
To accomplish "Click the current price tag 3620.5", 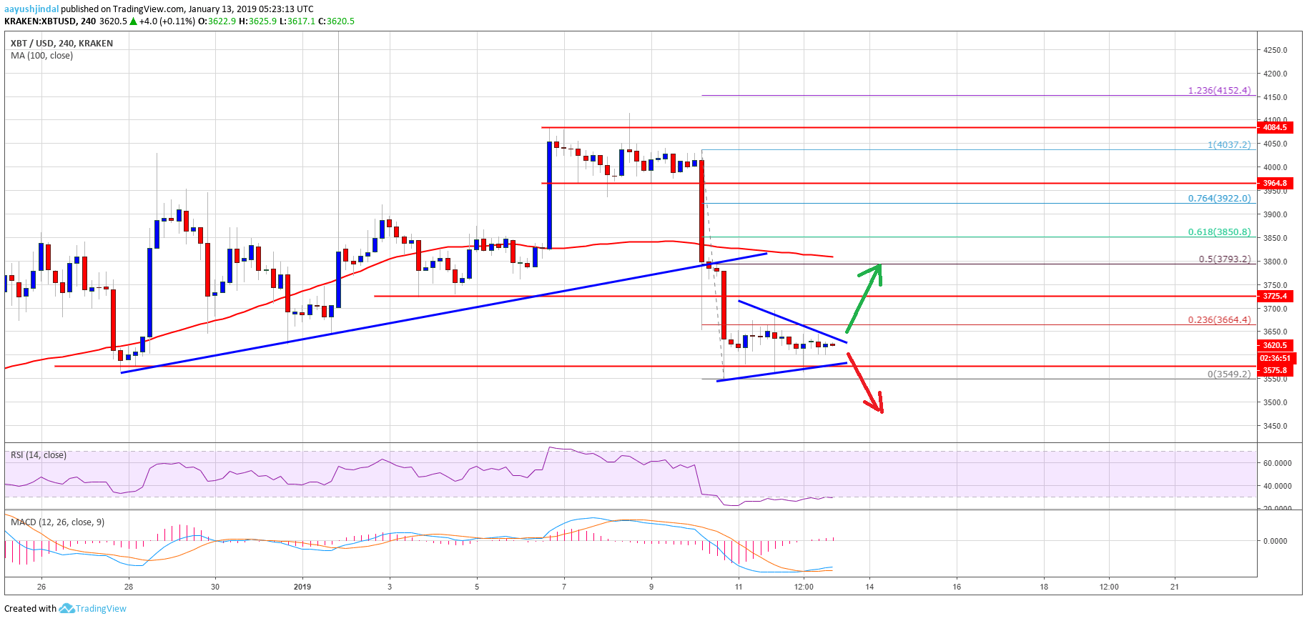I will (x=1274, y=345).
